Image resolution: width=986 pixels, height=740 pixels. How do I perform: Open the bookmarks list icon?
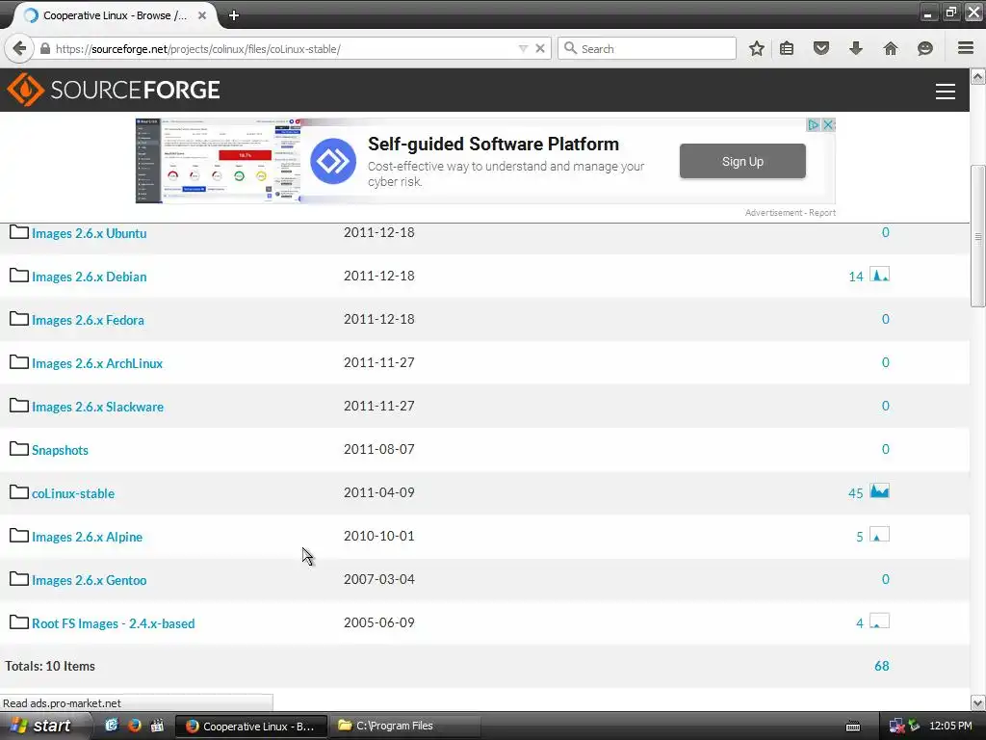tap(787, 48)
